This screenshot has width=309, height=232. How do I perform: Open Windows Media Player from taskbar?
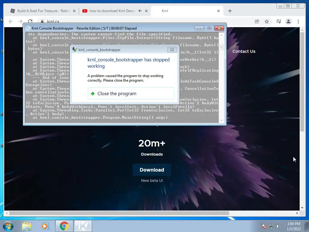45,226
